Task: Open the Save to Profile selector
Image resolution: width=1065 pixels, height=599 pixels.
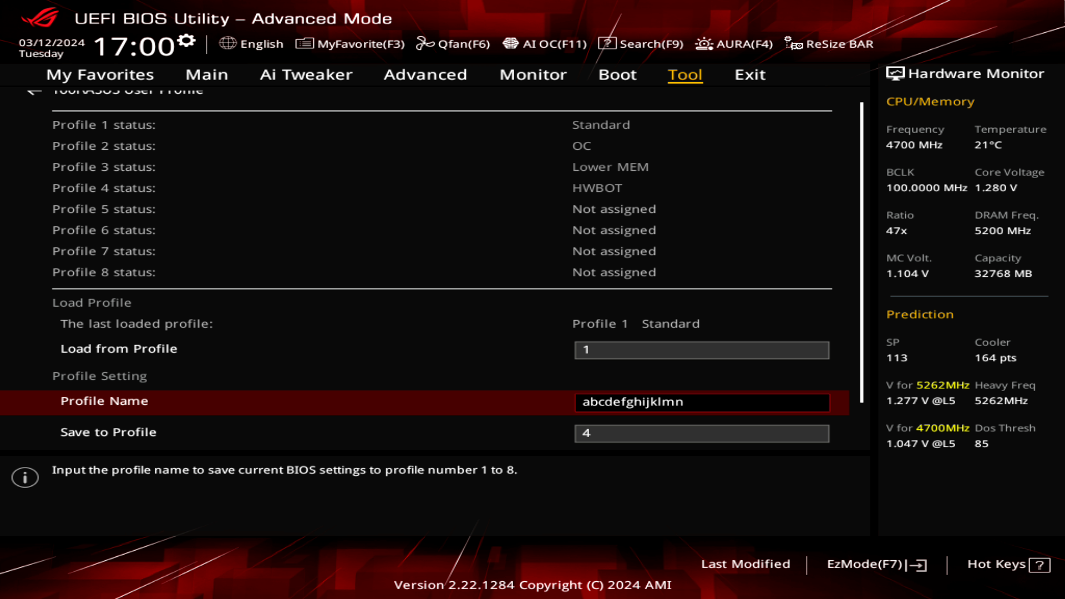Action: click(x=702, y=433)
